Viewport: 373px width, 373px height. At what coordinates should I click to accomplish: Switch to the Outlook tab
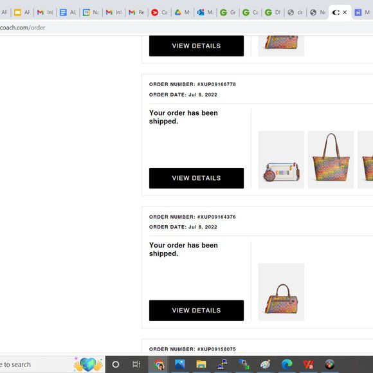tap(205, 12)
